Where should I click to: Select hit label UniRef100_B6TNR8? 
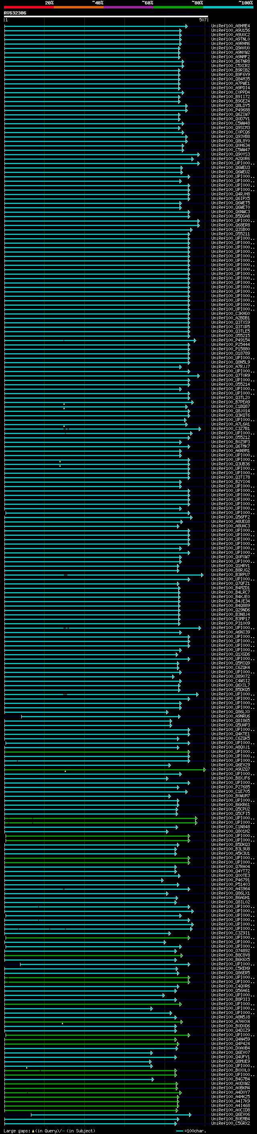(x=230, y=61)
